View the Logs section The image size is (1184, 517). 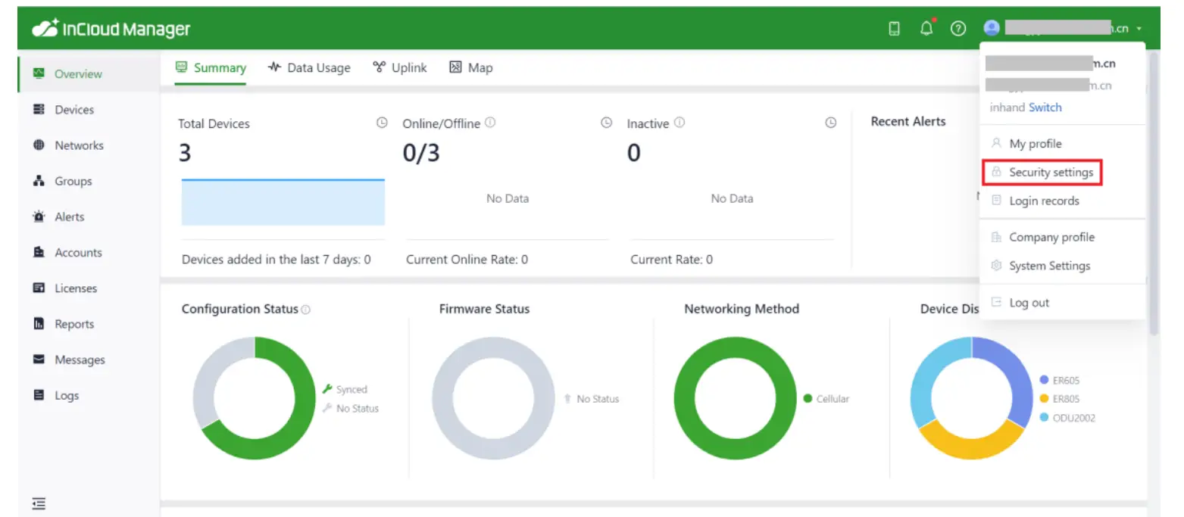click(x=66, y=394)
